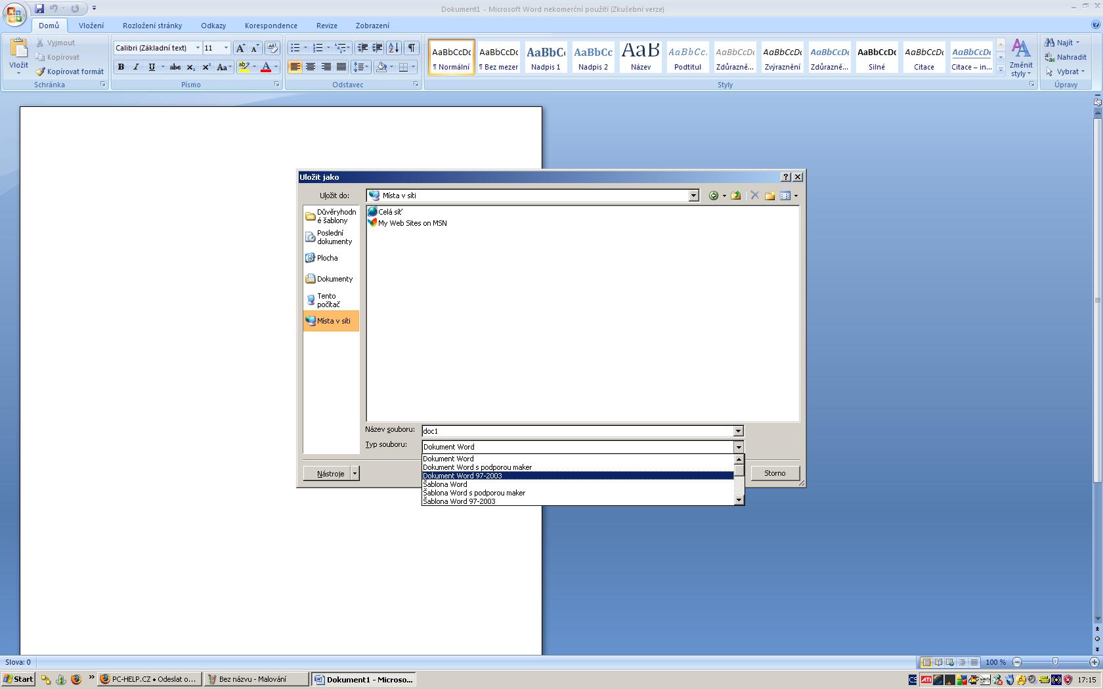This screenshot has width=1103, height=689.
Task: Select 'Šablona Word' from file type list
Action: point(445,484)
